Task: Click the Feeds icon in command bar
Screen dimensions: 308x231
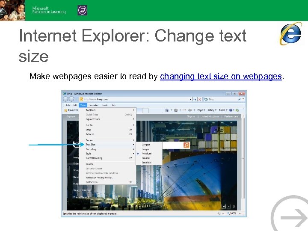Action: 176,110
